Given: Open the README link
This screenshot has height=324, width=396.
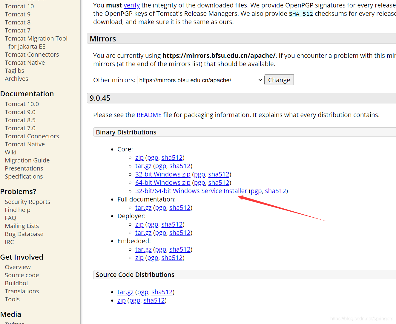Looking at the screenshot, I should tap(149, 115).
